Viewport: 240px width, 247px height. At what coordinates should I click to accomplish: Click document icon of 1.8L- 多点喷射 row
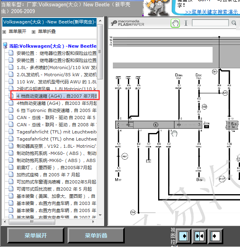coord(11,67)
